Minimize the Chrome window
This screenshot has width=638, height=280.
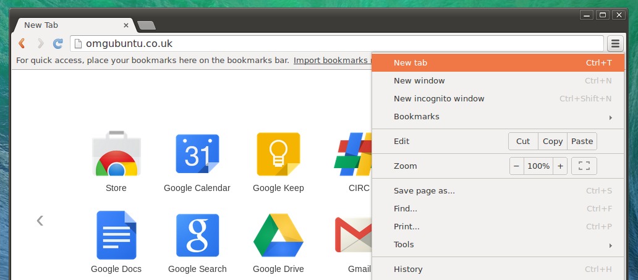[x=586, y=15]
